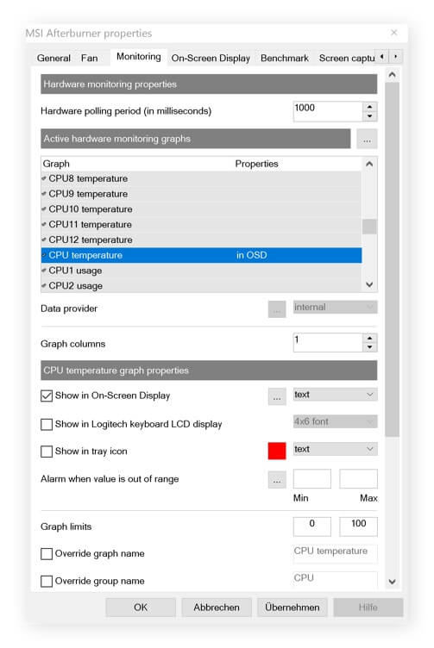Open active hardware monitoring graphs options button

pyautogui.click(x=367, y=139)
